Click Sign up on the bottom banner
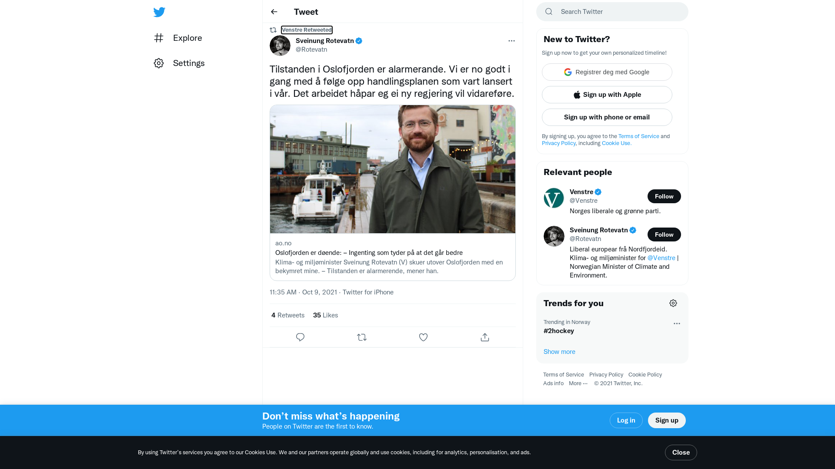 tap(667, 420)
